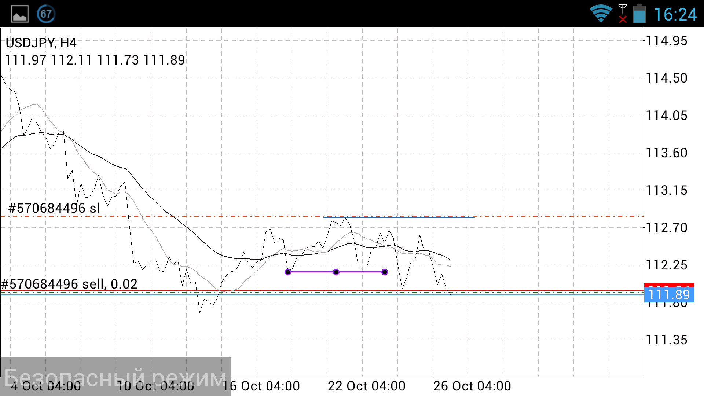This screenshot has height=396, width=704.
Task: Tap the 112.70 price scale label
Action: click(x=667, y=228)
